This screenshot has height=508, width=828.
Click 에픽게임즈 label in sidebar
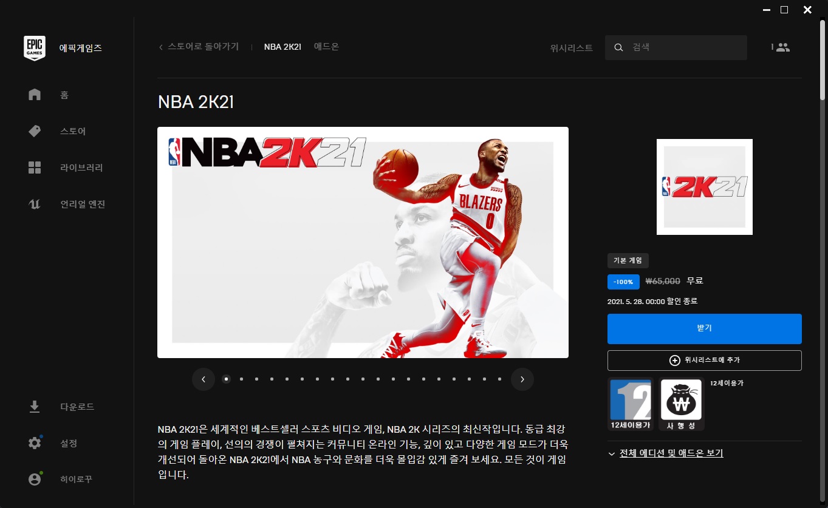point(80,48)
